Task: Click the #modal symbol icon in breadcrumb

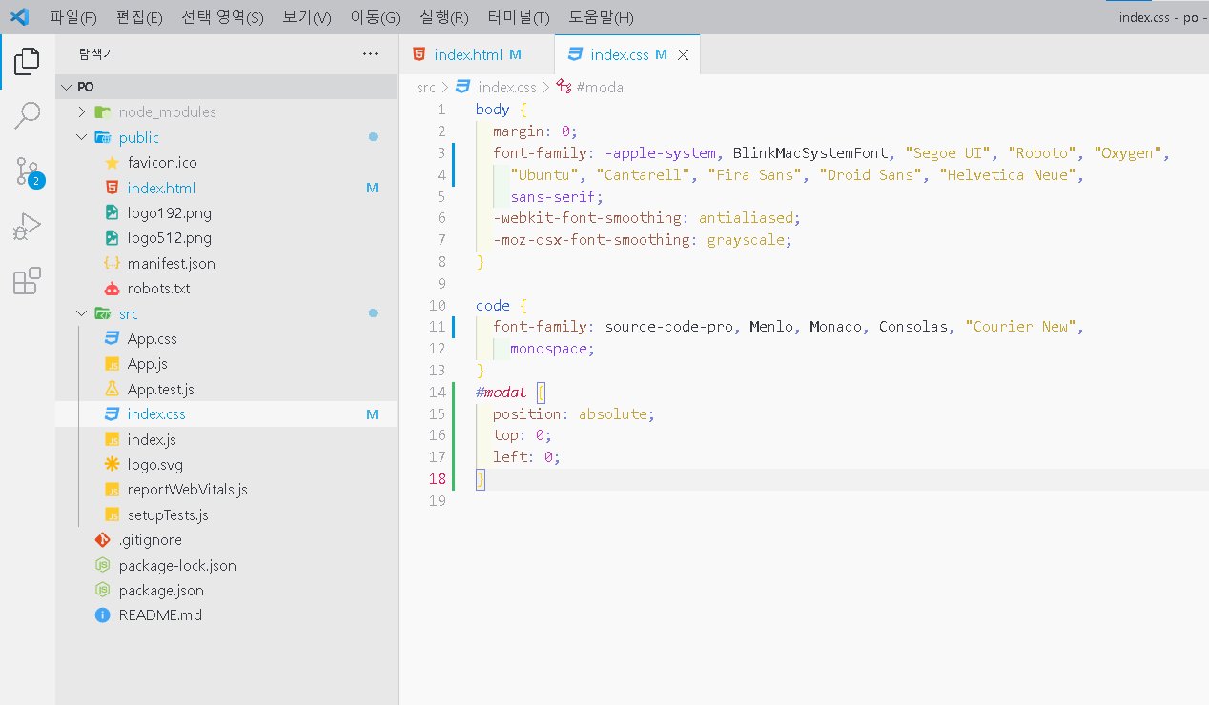Action: click(x=564, y=87)
